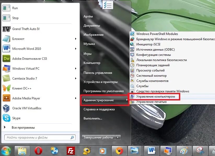This screenshot has width=215, height=156.
Task: Click the Найти программы и файлы search field
Action: [40, 137]
